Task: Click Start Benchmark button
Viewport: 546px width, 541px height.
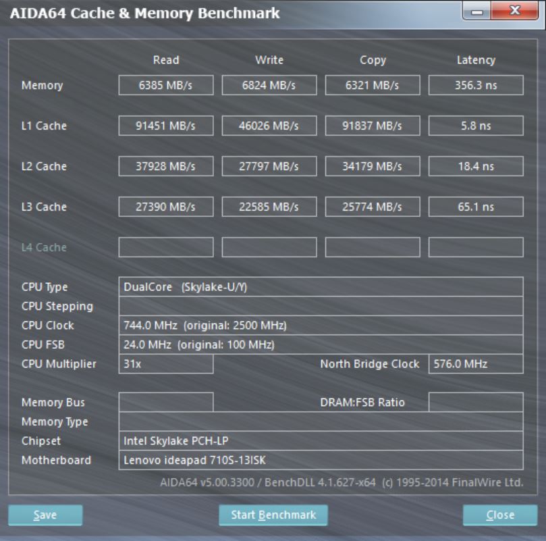Action: (273, 515)
